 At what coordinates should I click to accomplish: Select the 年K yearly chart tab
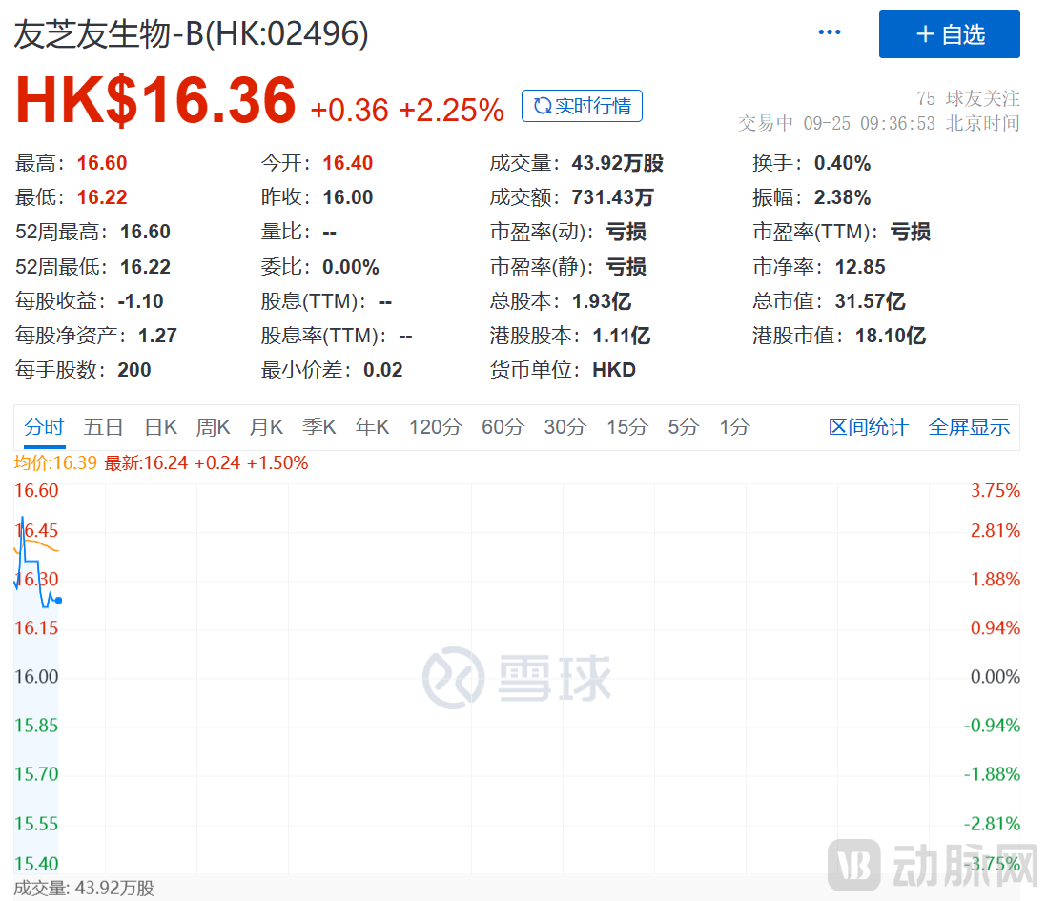(372, 427)
